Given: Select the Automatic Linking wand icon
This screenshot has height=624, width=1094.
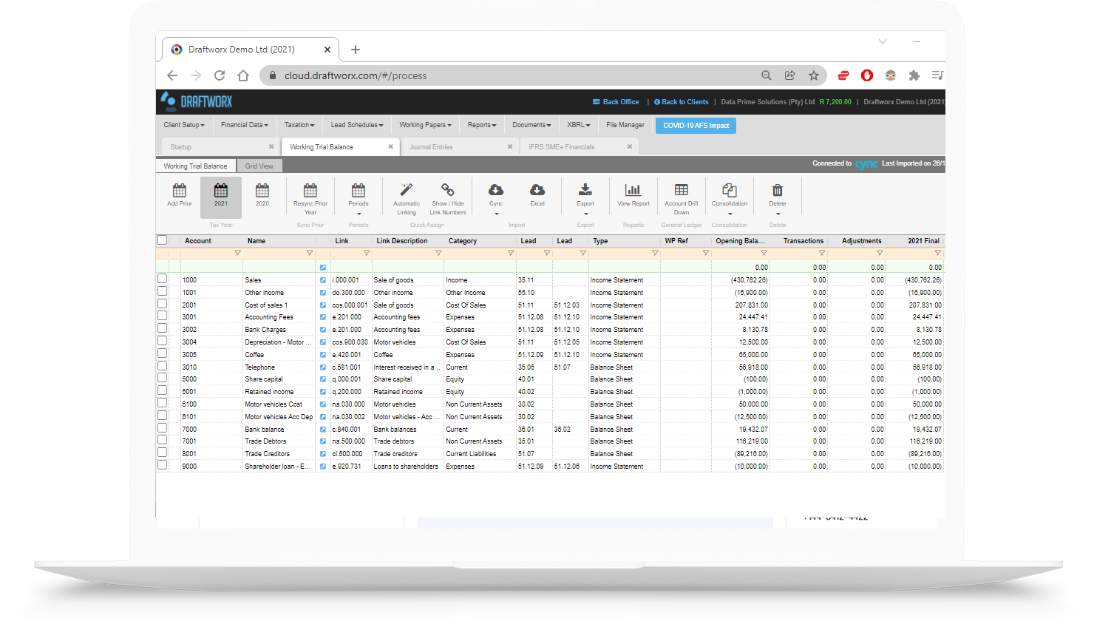Looking at the screenshot, I should (406, 190).
